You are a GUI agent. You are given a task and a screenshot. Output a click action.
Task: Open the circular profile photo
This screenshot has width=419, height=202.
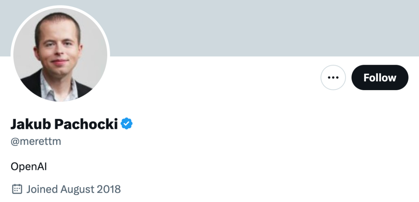coord(60,54)
